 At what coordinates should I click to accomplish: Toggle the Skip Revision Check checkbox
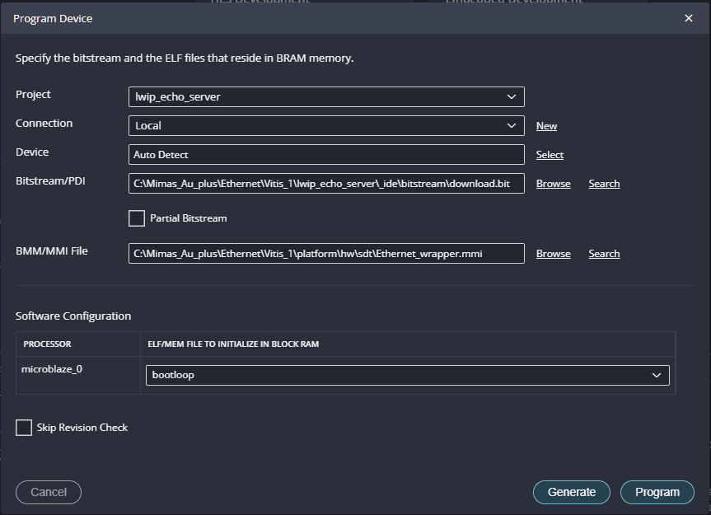24,428
